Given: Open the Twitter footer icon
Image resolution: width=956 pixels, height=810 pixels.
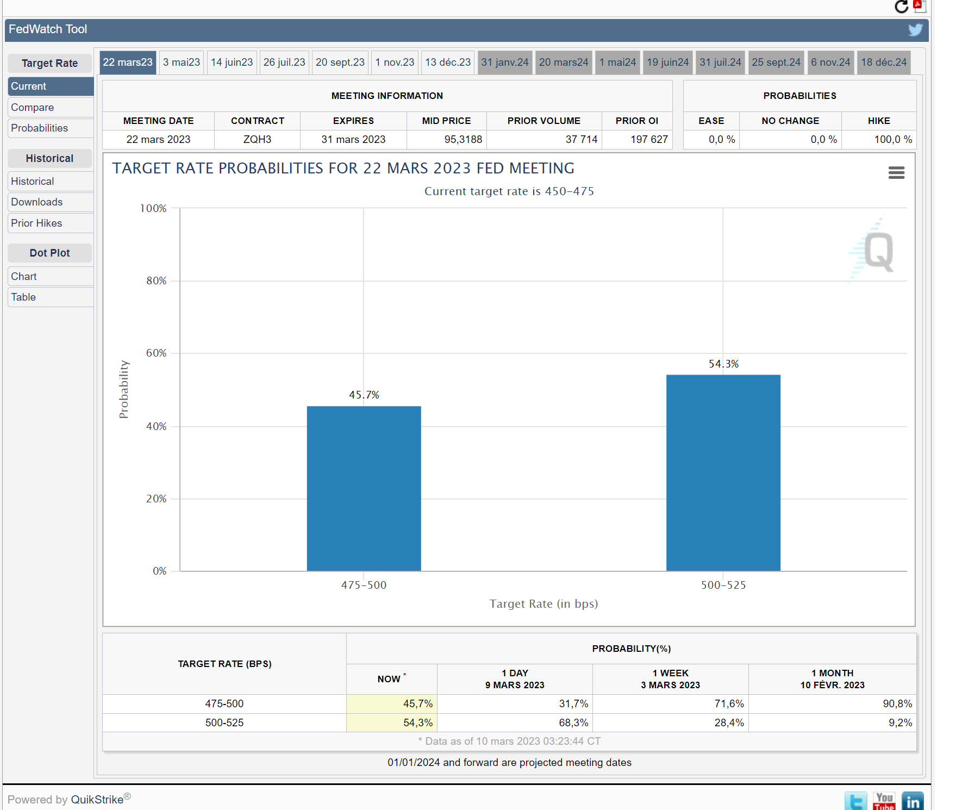Looking at the screenshot, I should tap(856, 801).
